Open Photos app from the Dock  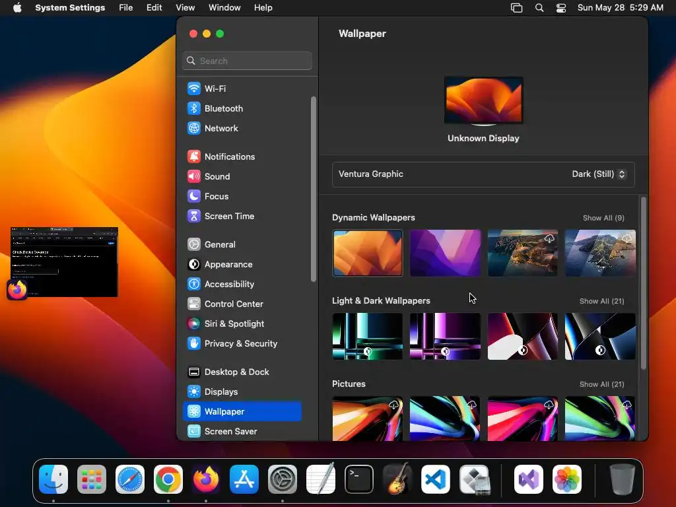pyautogui.click(x=567, y=479)
